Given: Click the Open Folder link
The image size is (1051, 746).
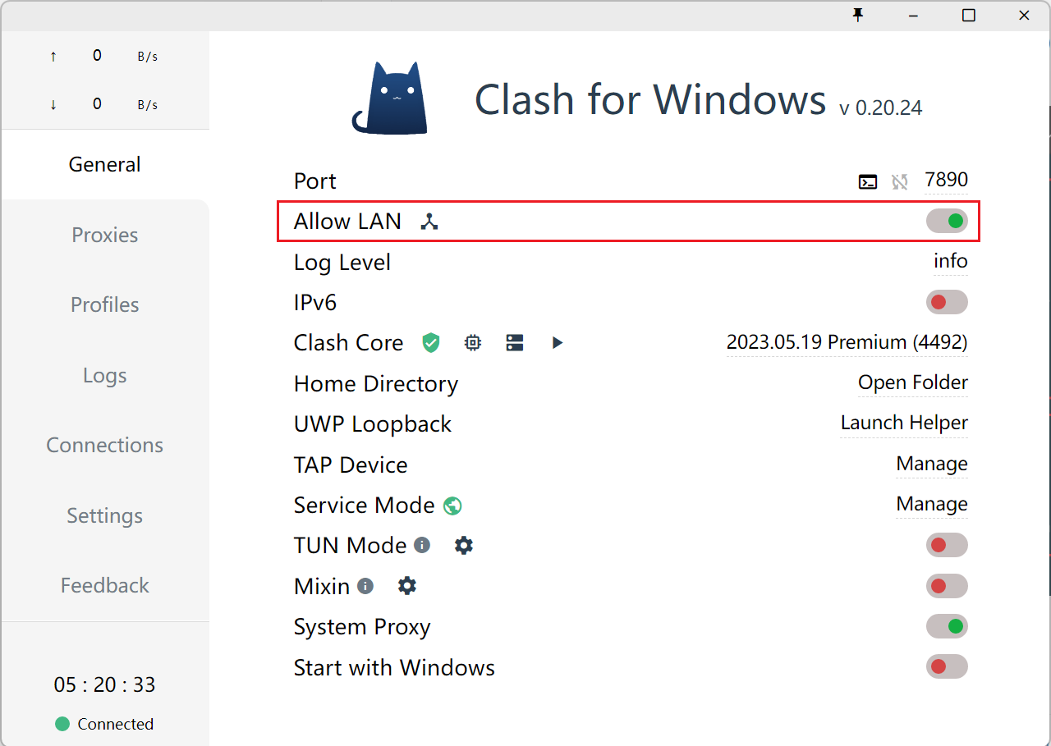Looking at the screenshot, I should coord(912,382).
